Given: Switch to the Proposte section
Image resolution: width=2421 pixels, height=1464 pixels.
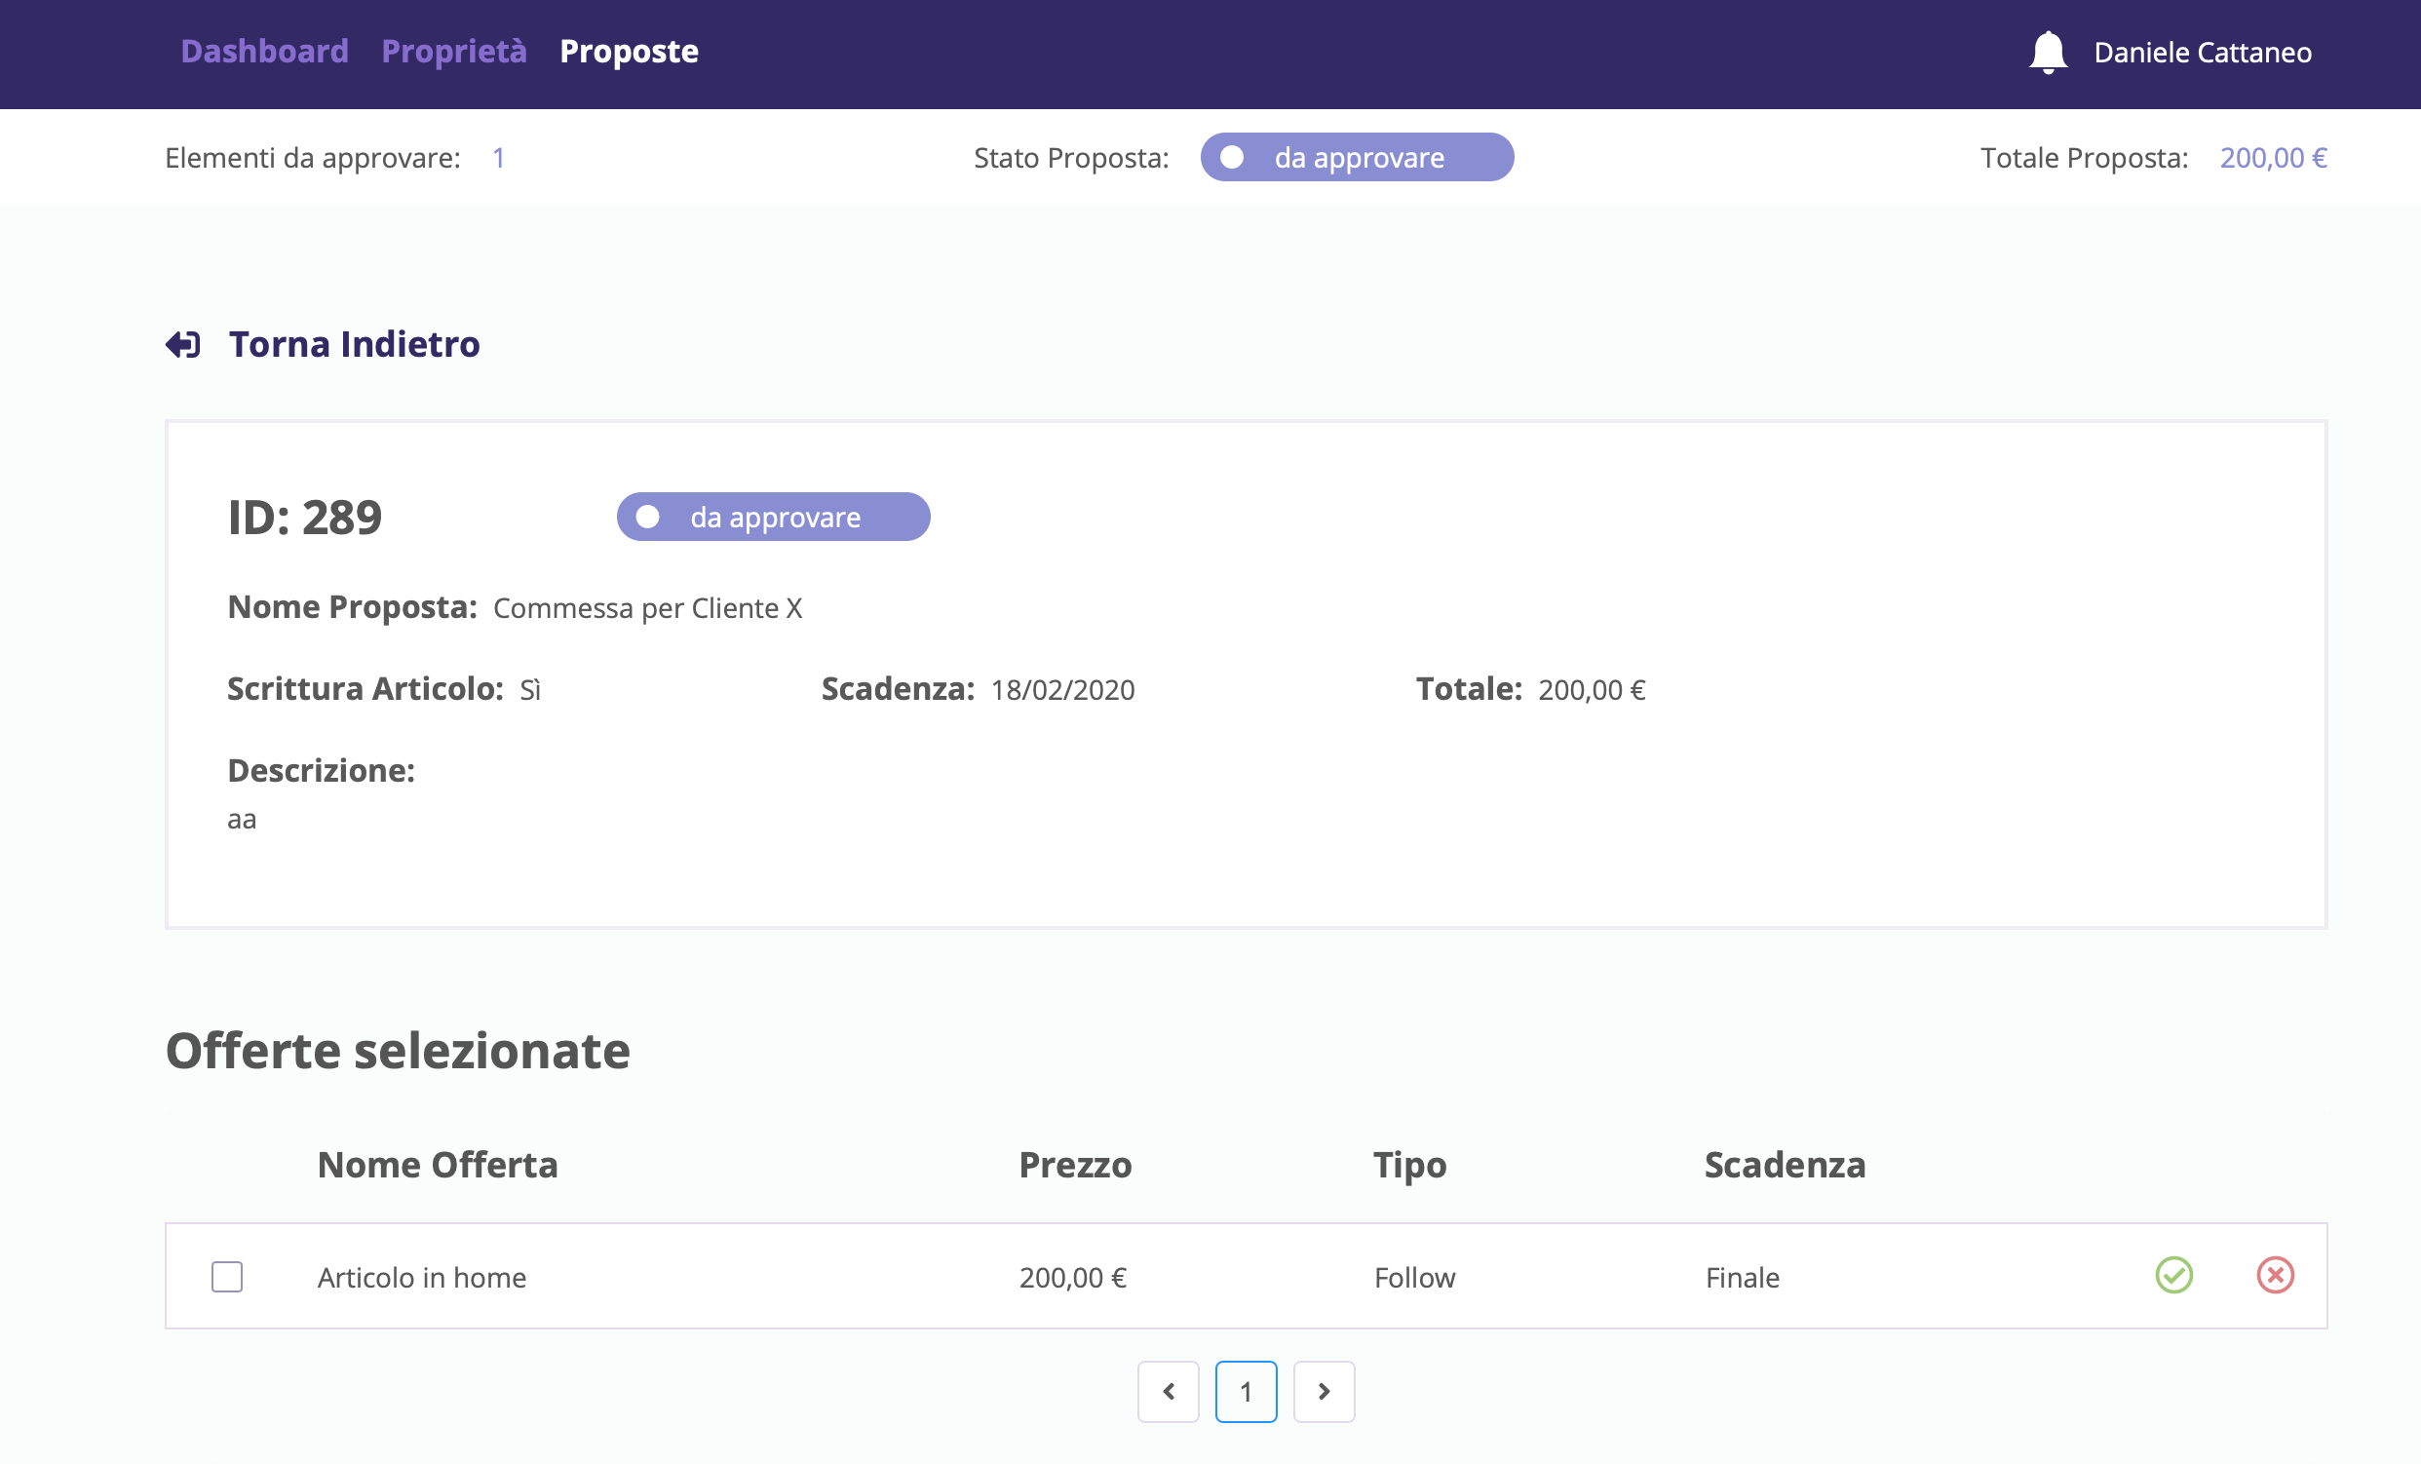Looking at the screenshot, I should click(629, 51).
